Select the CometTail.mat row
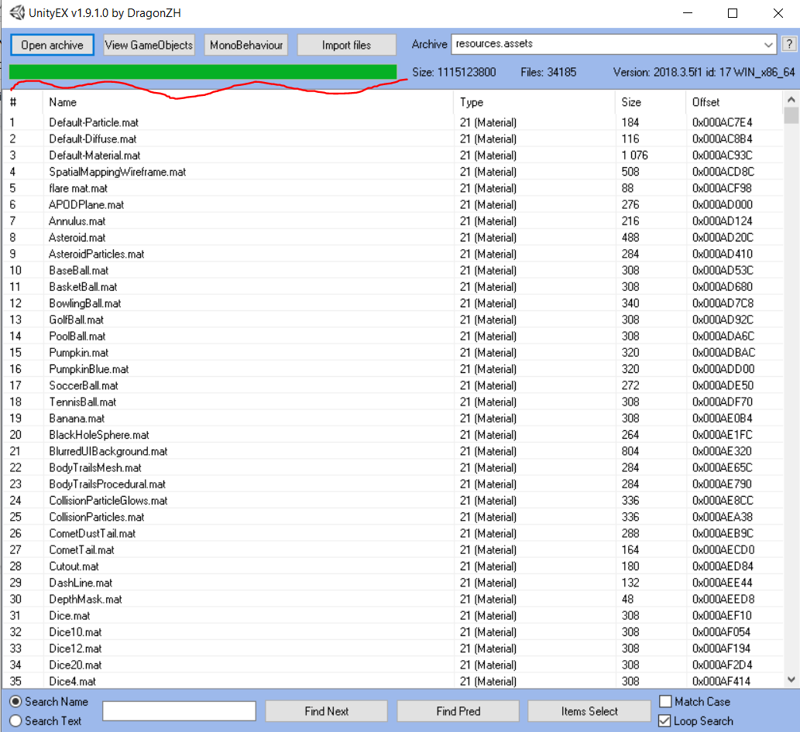Viewport: 800px width, 732px height. pyautogui.click(x=393, y=549)
